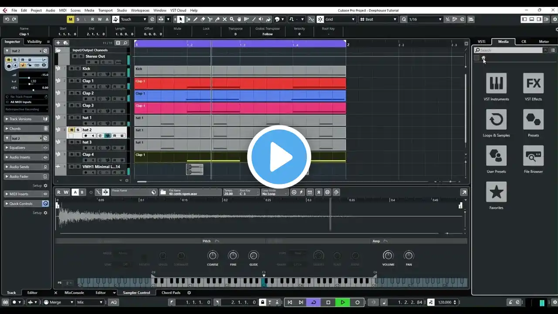Open Setup gear below Audio Fader
Image resolution: width=558 pixels, height=314 pixels.
pyautogui.click(x=45, y=186)
